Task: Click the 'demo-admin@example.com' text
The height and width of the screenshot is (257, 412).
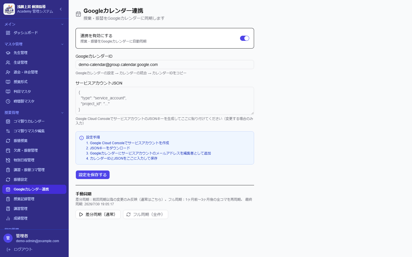Action: click(x=37, y=241)
